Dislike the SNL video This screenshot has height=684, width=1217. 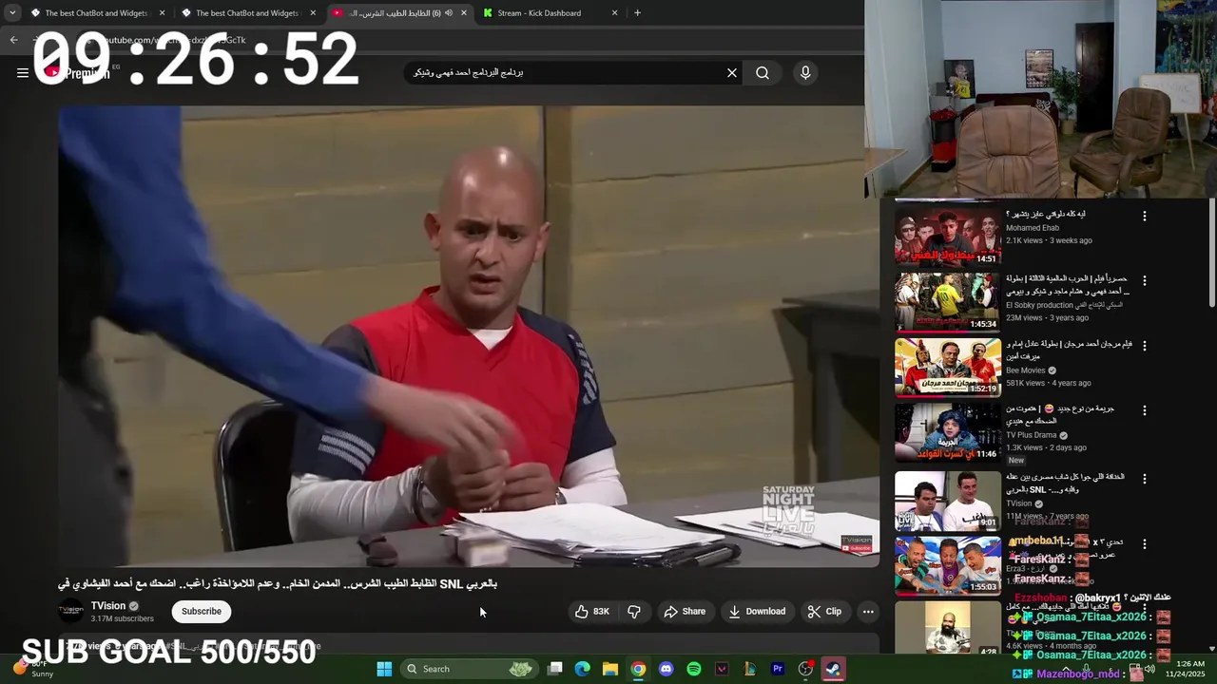point(634,612)
